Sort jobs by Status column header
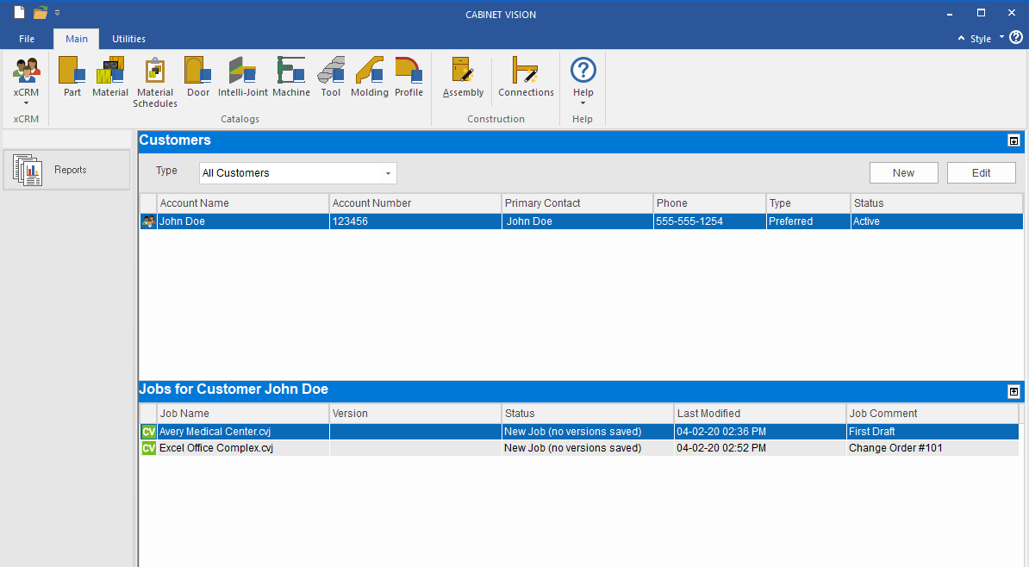The image size is (1029, 567). pos(588,414)
